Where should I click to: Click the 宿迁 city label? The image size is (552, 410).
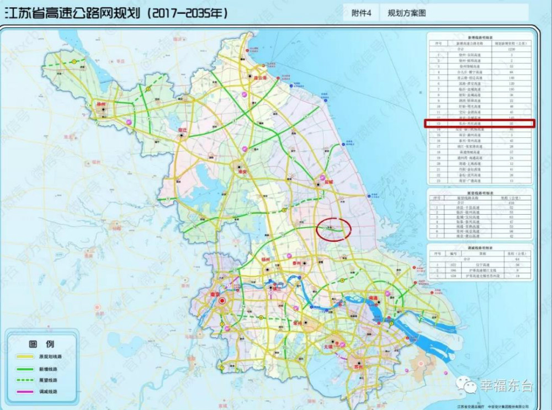[x=182, y=130]
